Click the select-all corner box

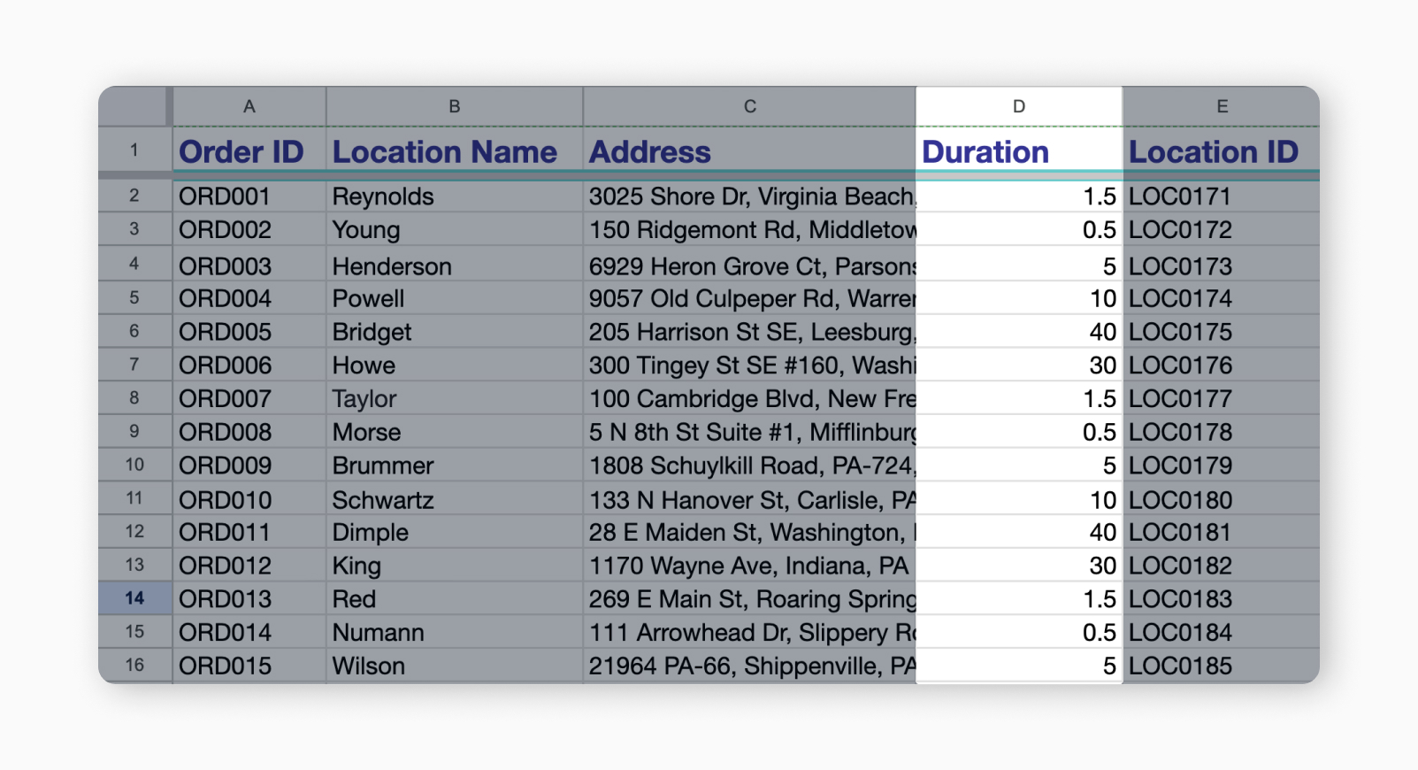134,106
